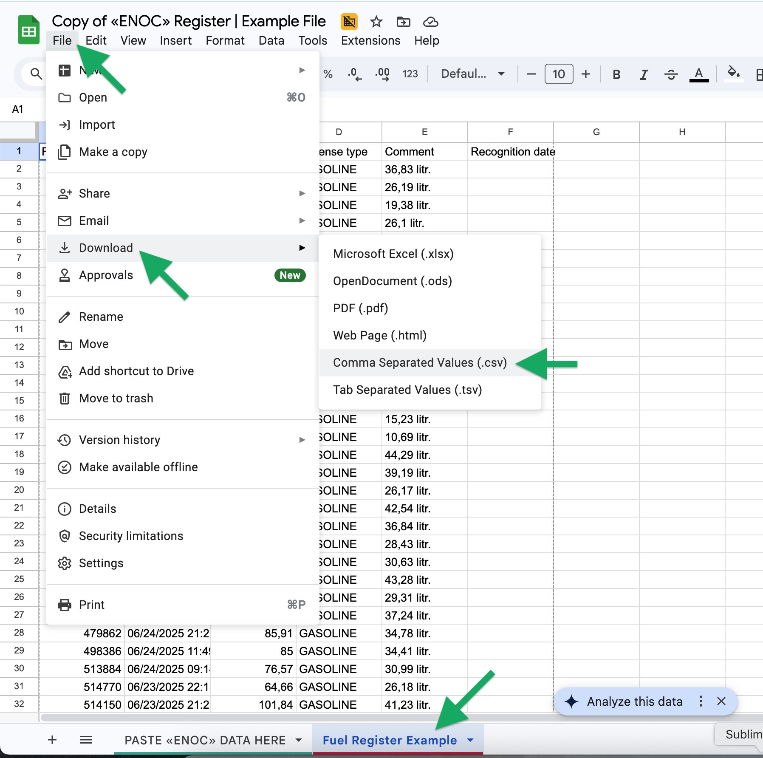
Task: Star this spreadsheet document
Action: (376, 22)
